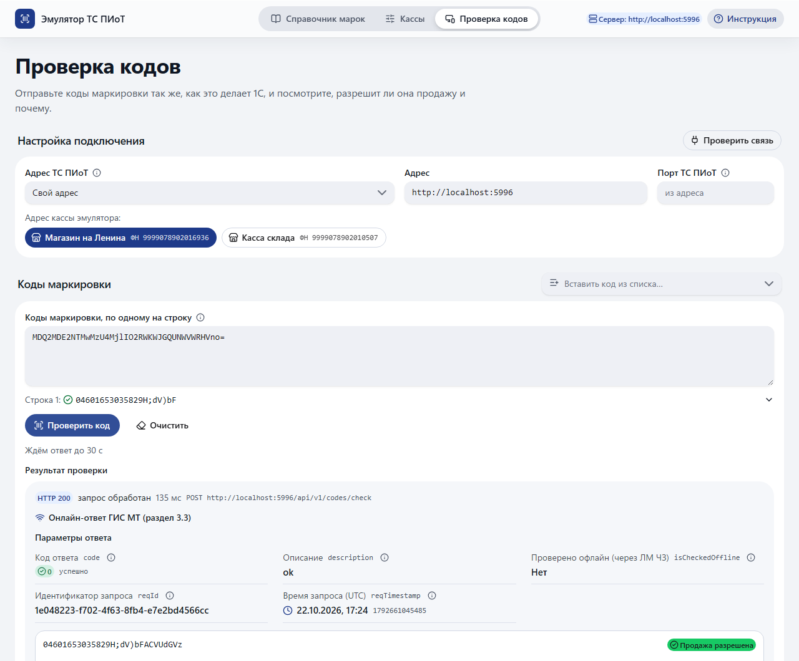
Task: Click the green 0 code badge
Action: click(45, 571)
